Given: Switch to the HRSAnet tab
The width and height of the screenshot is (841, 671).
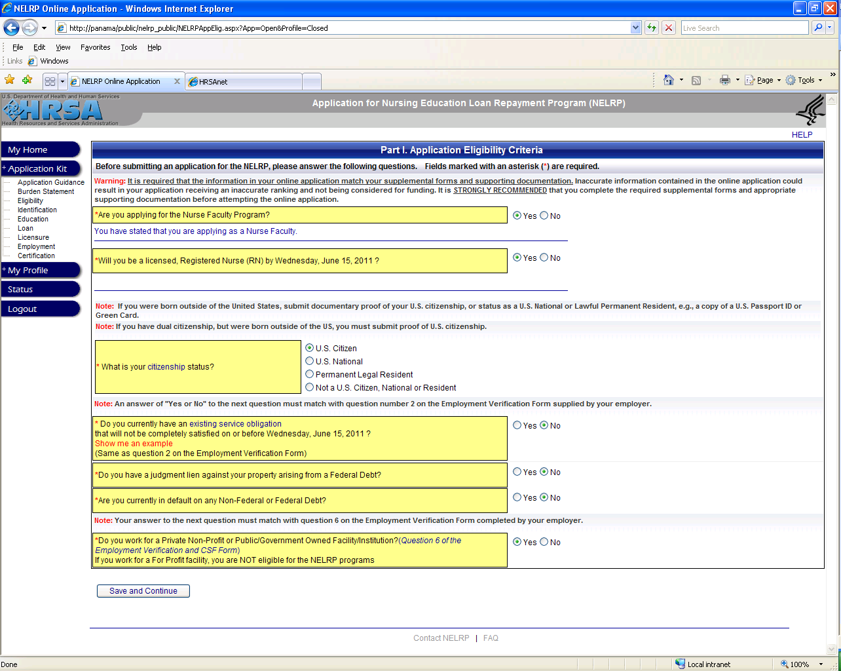Looking at the screenshot, I should (244, 82).
